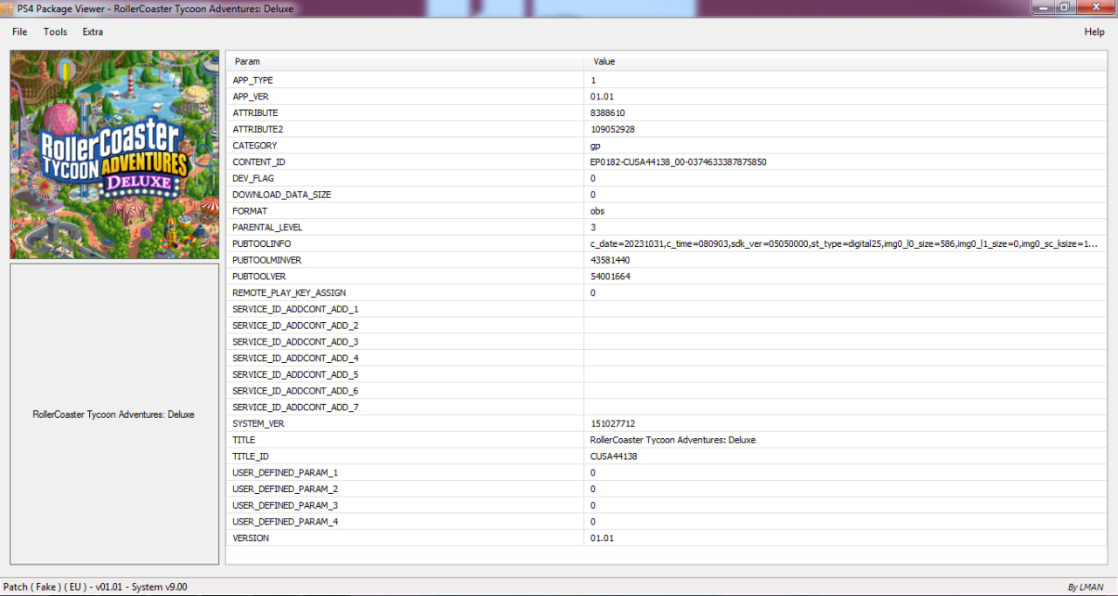Open the File menu
The image size is (1118, 596).
[x=19, y=31]
